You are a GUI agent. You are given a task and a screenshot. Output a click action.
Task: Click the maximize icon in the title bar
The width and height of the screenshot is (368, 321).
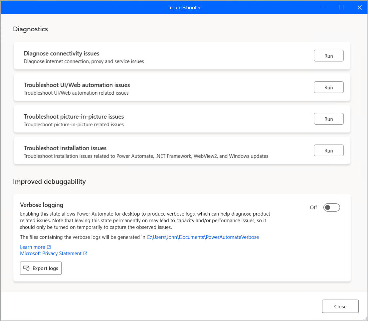[341, 7]
